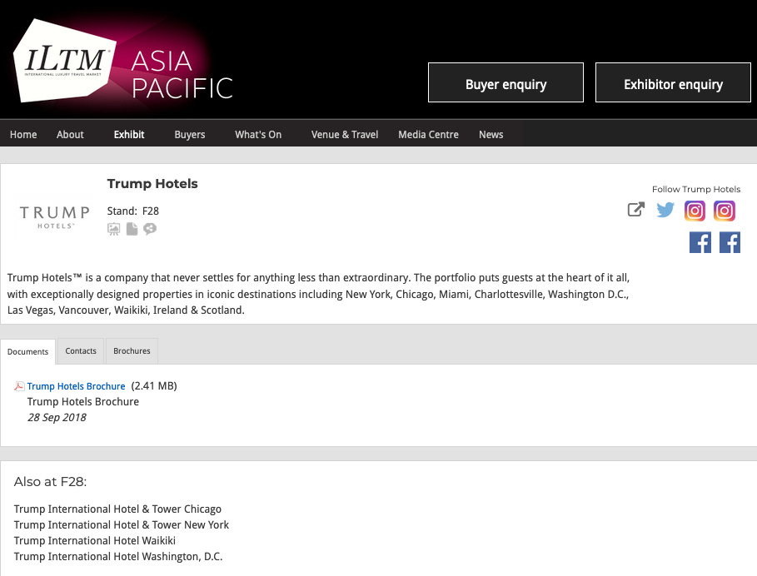Open the external website link icon
Viewport: 757px width, 576px height.
[635, 210]
